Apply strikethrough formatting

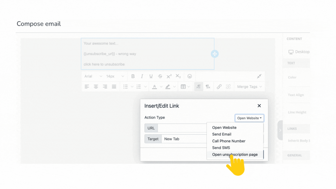(160, 76)
